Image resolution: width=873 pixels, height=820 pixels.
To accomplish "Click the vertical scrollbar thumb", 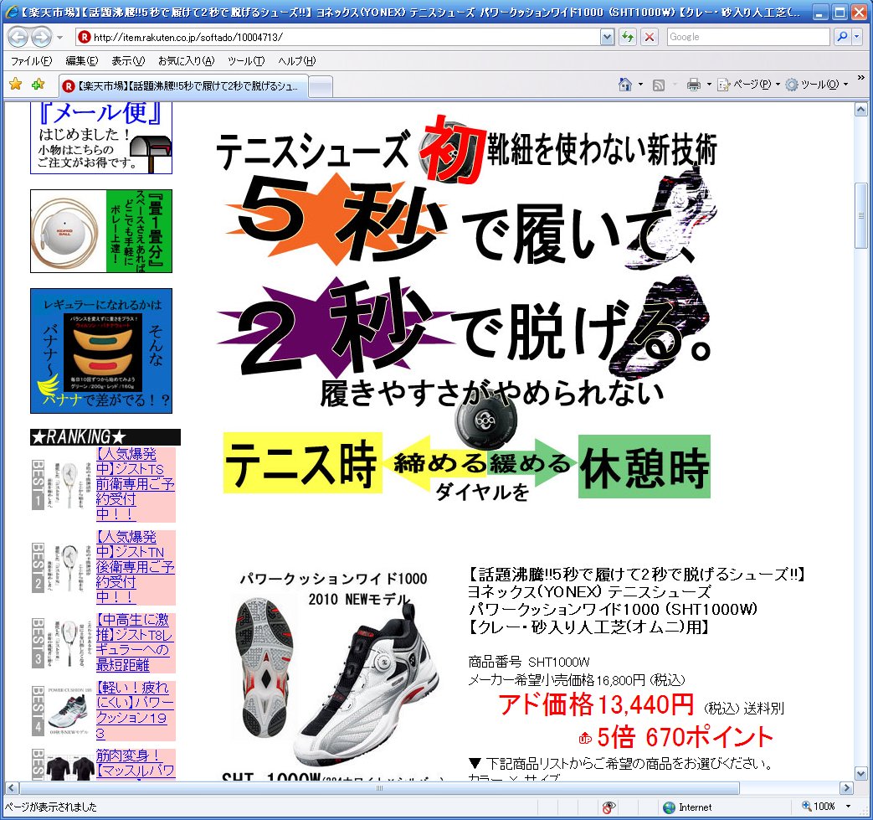I will 860,215.
